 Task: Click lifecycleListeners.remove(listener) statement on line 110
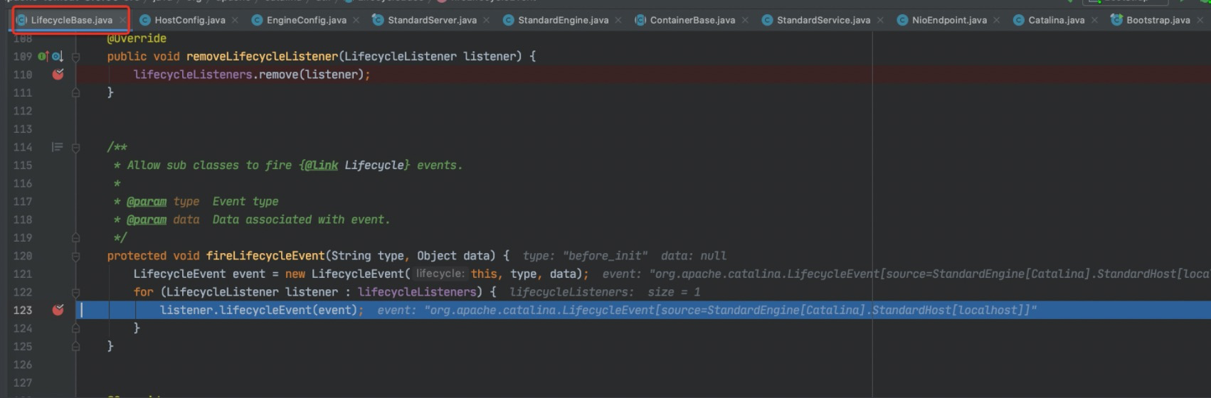coord(252,75)
